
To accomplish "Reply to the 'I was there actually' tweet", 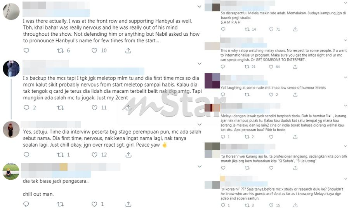I will pos(26,50).
